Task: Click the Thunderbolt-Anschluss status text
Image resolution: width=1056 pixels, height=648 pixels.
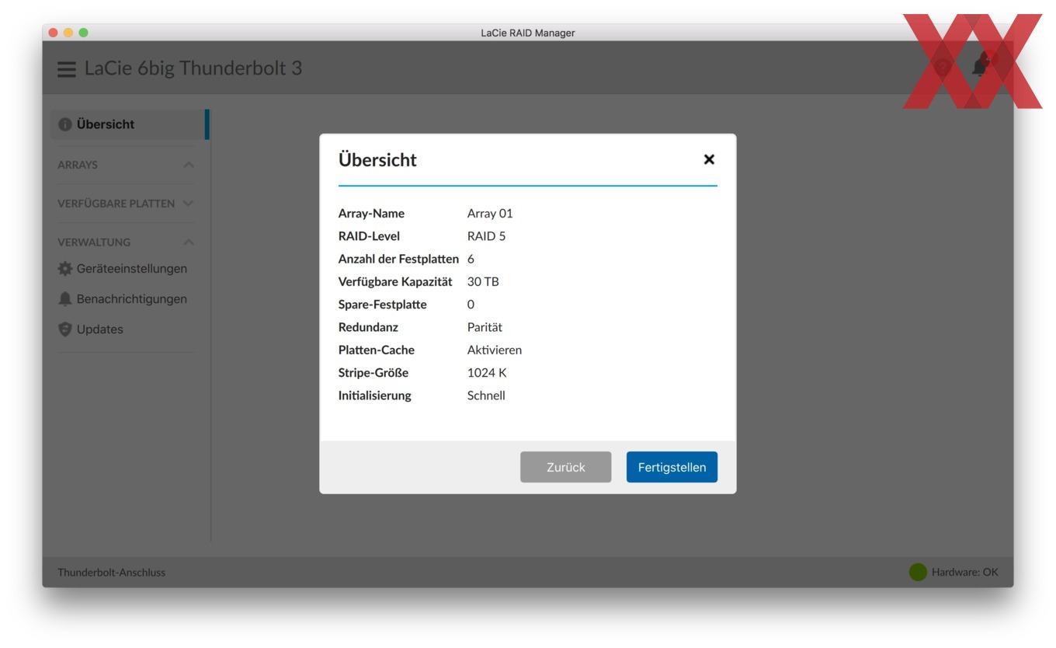Action: click(111, 573)
